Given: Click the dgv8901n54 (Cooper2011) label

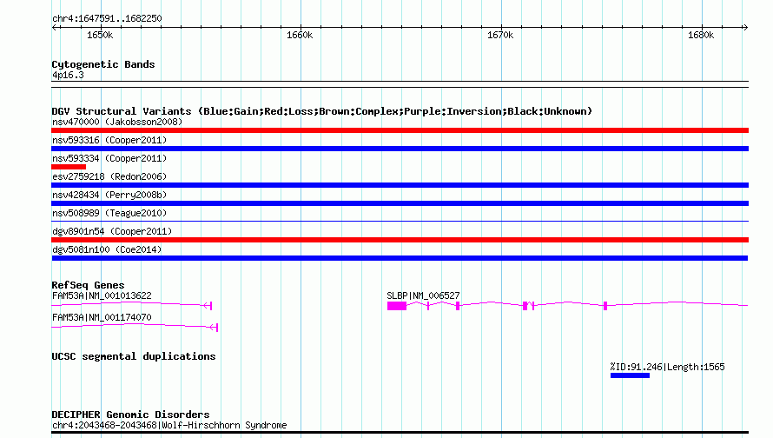Looking at the screenshot, I should pyautogui.click(x=112, y=231).
